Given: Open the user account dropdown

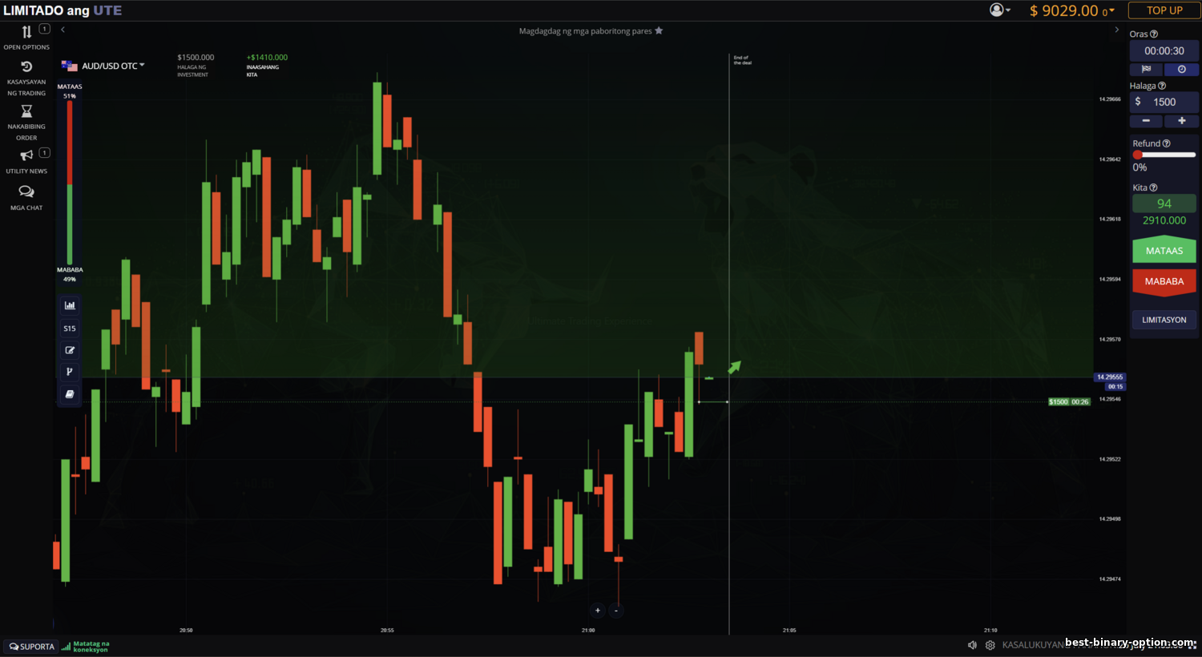Looking at the screenshot, I should [999, 10].
